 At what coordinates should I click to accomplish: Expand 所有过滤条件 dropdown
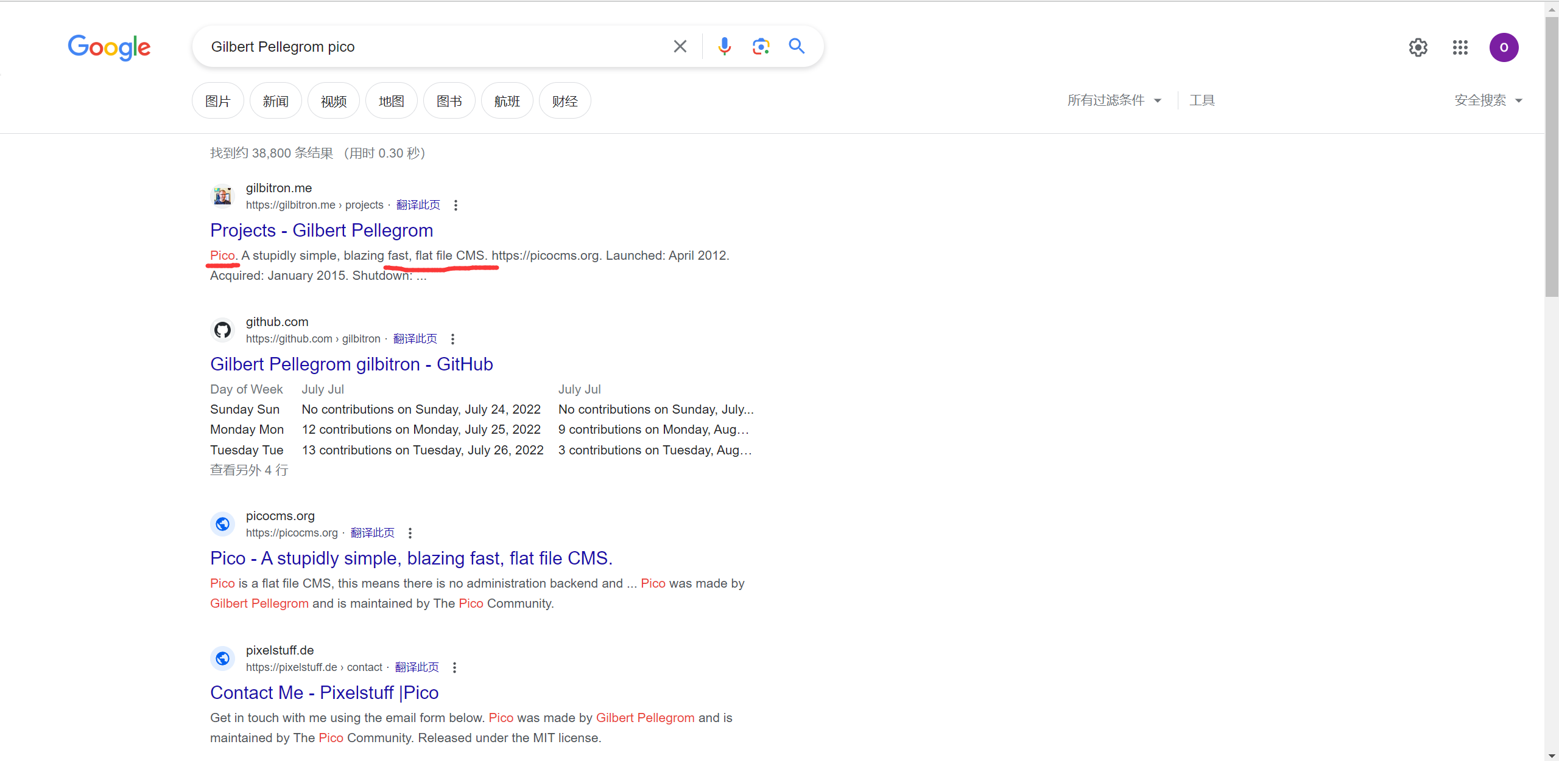[1114, 100]
